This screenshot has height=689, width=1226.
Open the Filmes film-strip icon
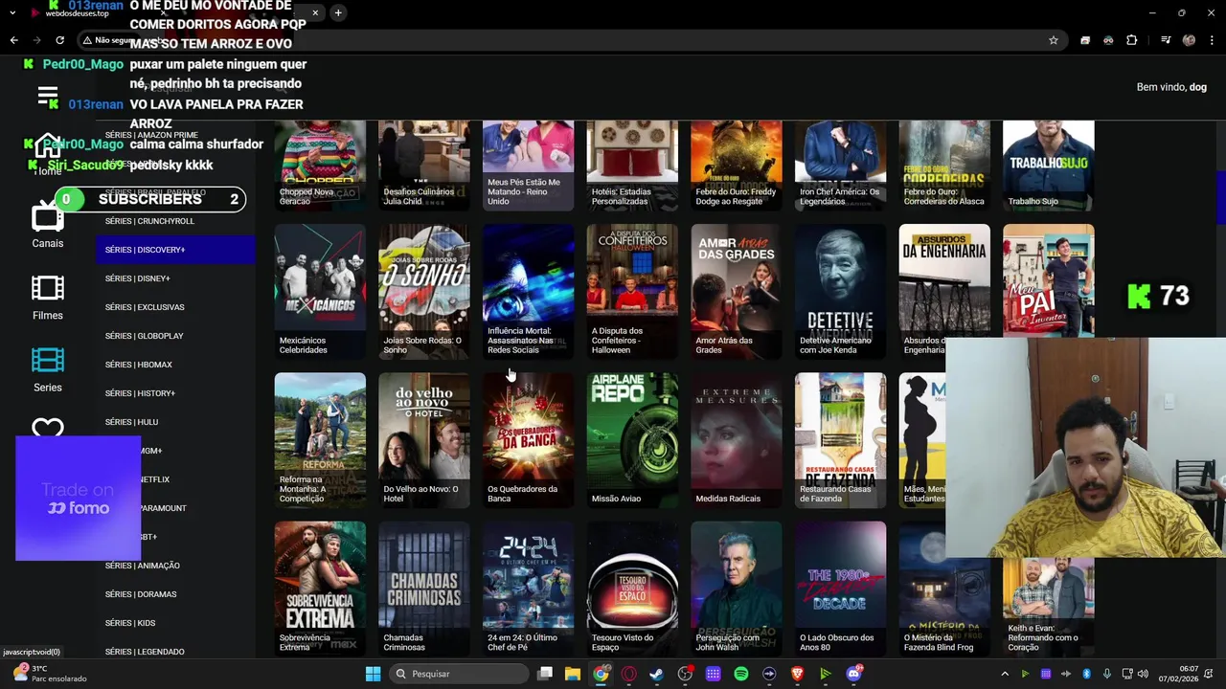tap(48, 288)
